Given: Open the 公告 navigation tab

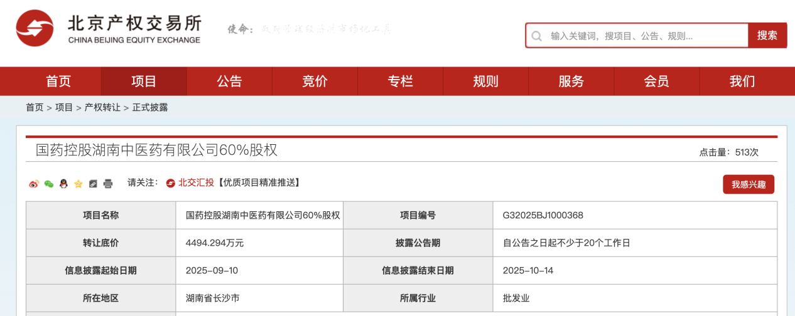Looking at the screenshot, I should pos(229,82).
